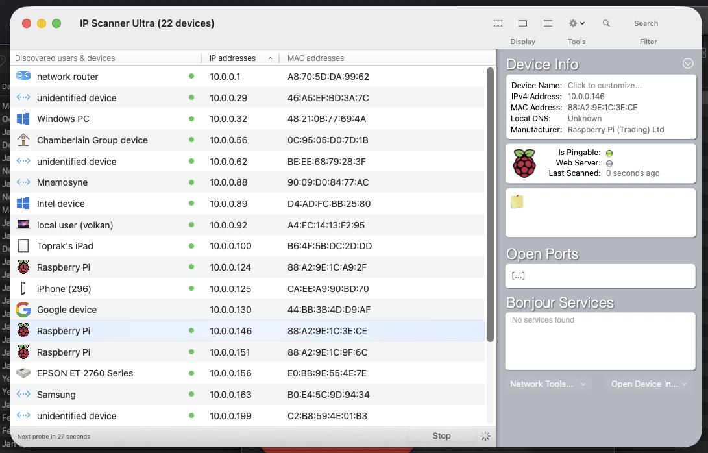Click Raspberry Pi icon at 10.0.0.151

pos(23,352)
